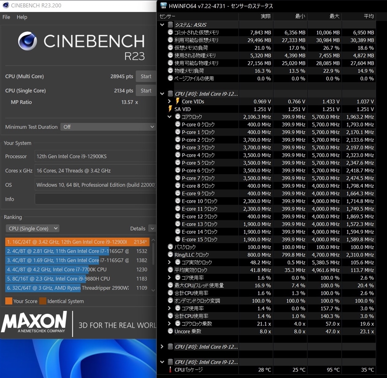Click the sensor icon beside 平均実効クロック

170,270
